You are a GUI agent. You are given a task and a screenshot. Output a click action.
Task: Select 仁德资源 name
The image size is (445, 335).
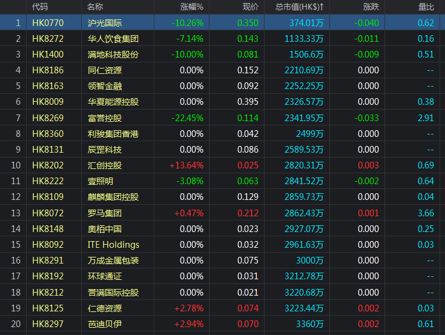point(105,308)
